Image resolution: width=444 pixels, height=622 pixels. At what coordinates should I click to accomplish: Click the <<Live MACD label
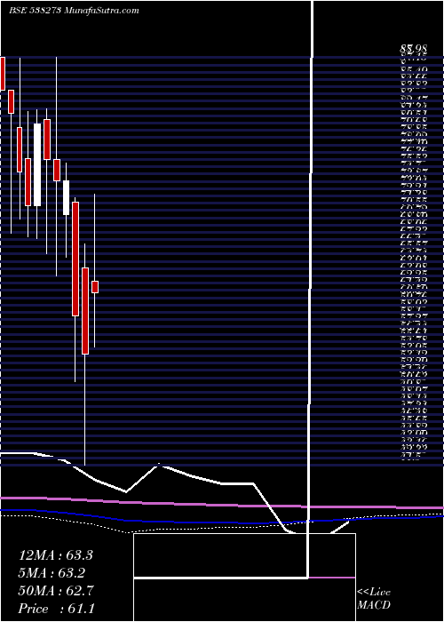coord(374,599)
